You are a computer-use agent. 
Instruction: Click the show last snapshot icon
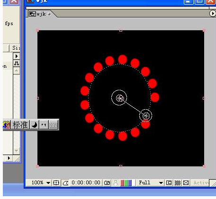coord(116,183)
